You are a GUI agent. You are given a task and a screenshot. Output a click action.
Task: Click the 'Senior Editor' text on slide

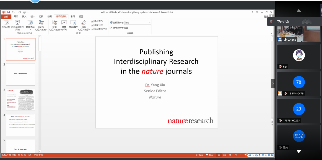coord(155,91)
